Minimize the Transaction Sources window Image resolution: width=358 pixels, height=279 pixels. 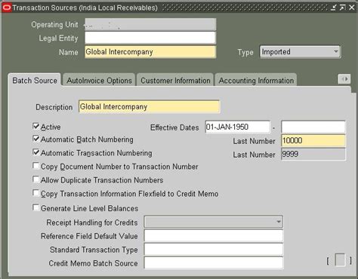(334, 8)
